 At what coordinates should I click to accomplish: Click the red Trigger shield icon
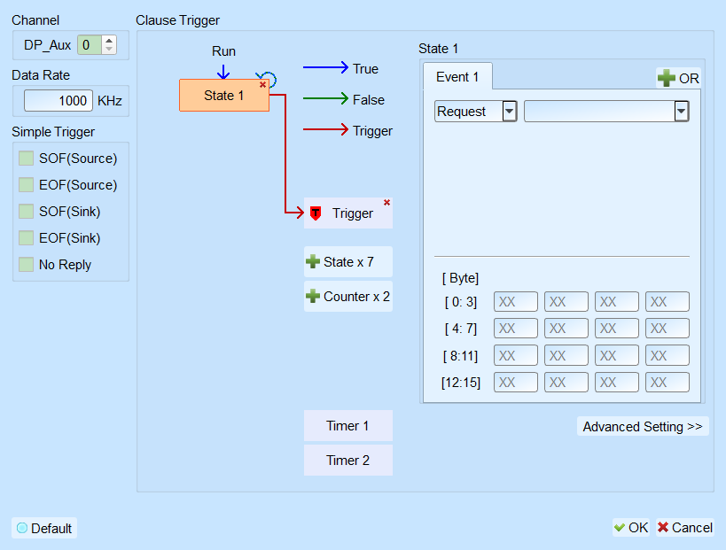pos(316,213)
